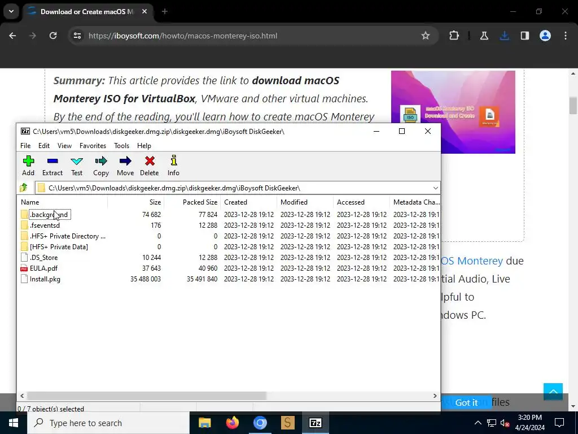Open the Chrome three-dot menu
Screen dimensions: 578x434
click(566, 36)
